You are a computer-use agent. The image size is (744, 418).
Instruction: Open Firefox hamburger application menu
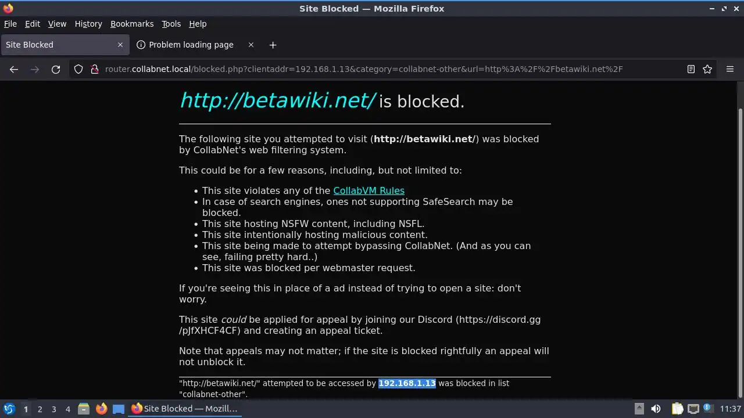click(730, 69)
